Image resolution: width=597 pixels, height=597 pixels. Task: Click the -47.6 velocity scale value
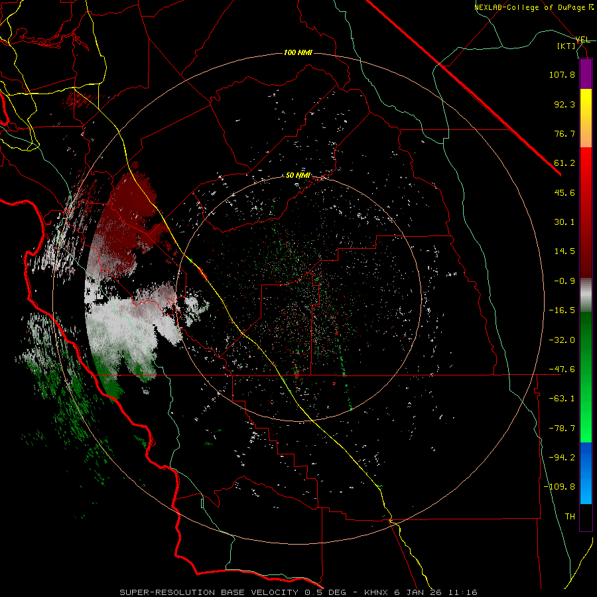562,369
